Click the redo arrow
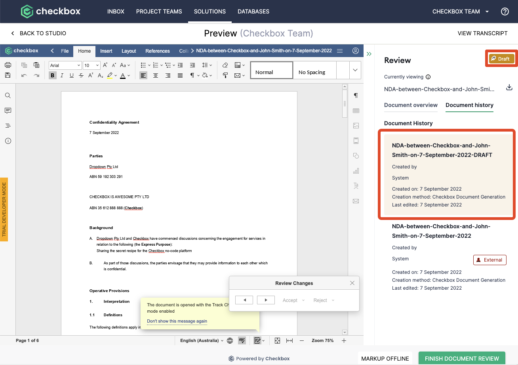Screen dimensions: 518x365 pyautogui.click(x=36, y=75)
